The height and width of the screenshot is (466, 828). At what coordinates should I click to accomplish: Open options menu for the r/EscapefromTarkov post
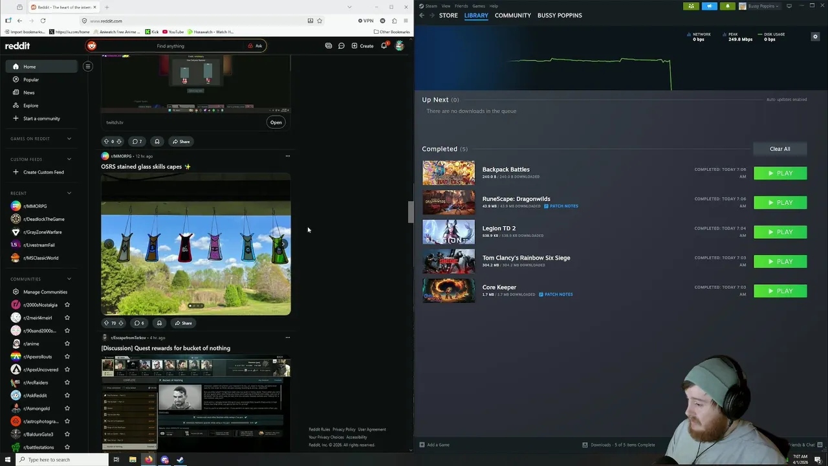(288, 337)
